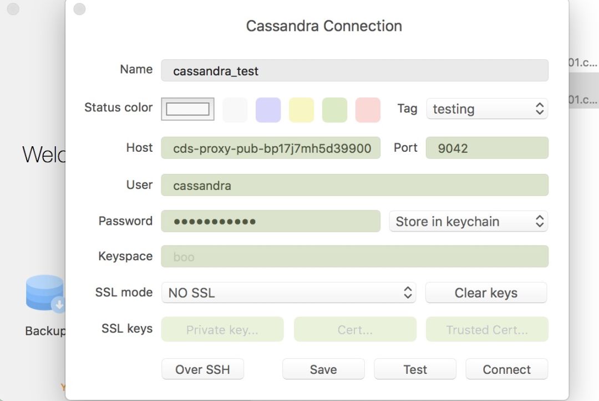Open the SSL mode dropdown
Image resolution: width=599 pixels, height=401 pixels.
[x=288, y=293]
